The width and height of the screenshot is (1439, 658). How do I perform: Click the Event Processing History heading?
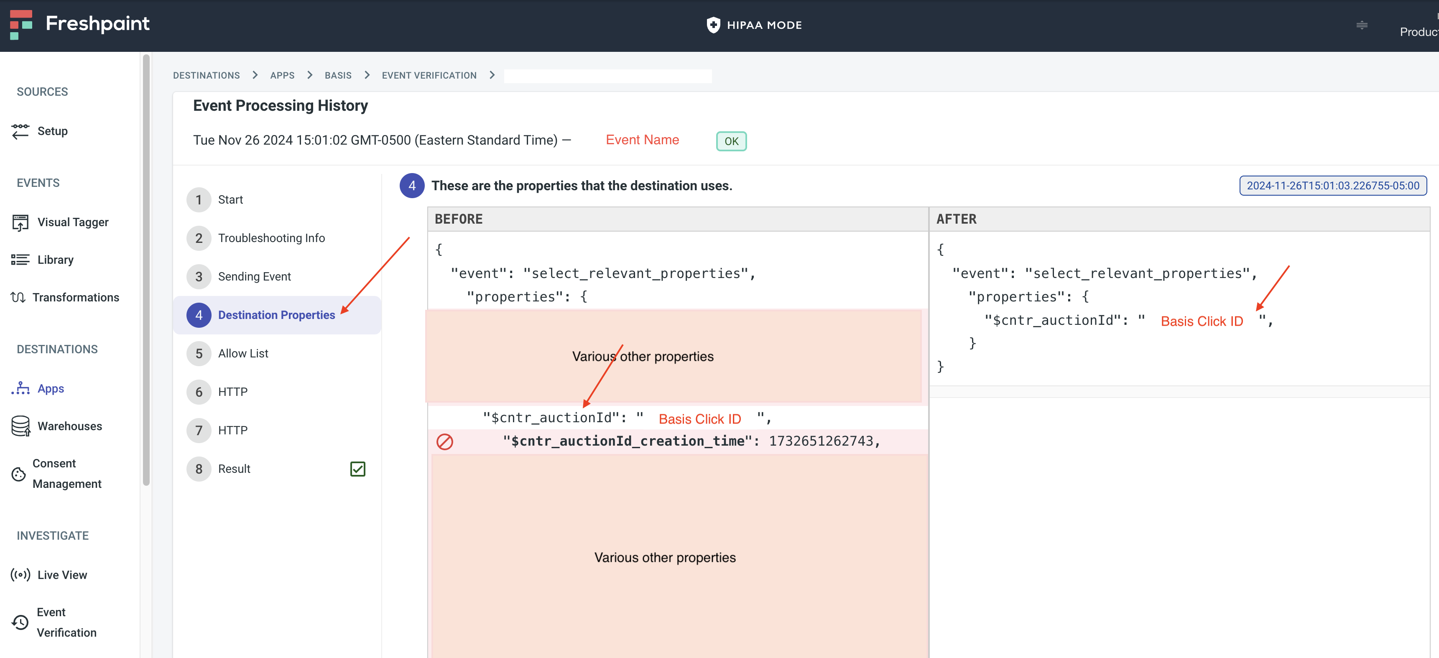tap(281, 106)
